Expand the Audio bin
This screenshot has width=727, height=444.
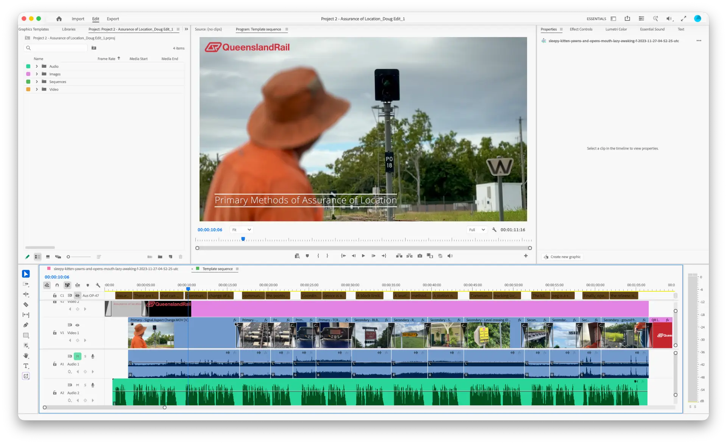(x=37, y=66)
